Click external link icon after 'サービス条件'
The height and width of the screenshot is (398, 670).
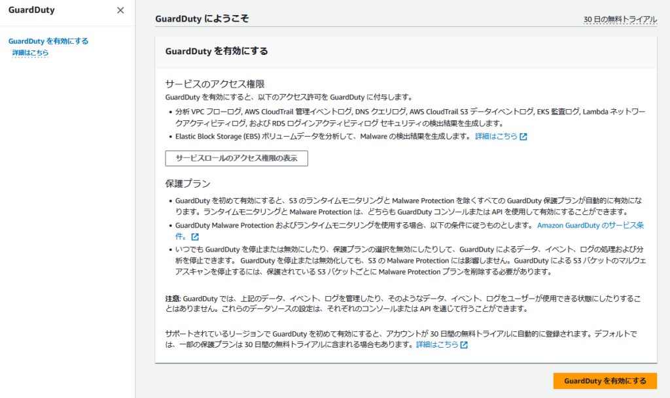(195, 237)
